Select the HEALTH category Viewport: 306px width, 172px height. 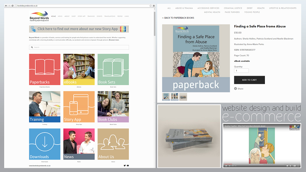click(261, 8)
